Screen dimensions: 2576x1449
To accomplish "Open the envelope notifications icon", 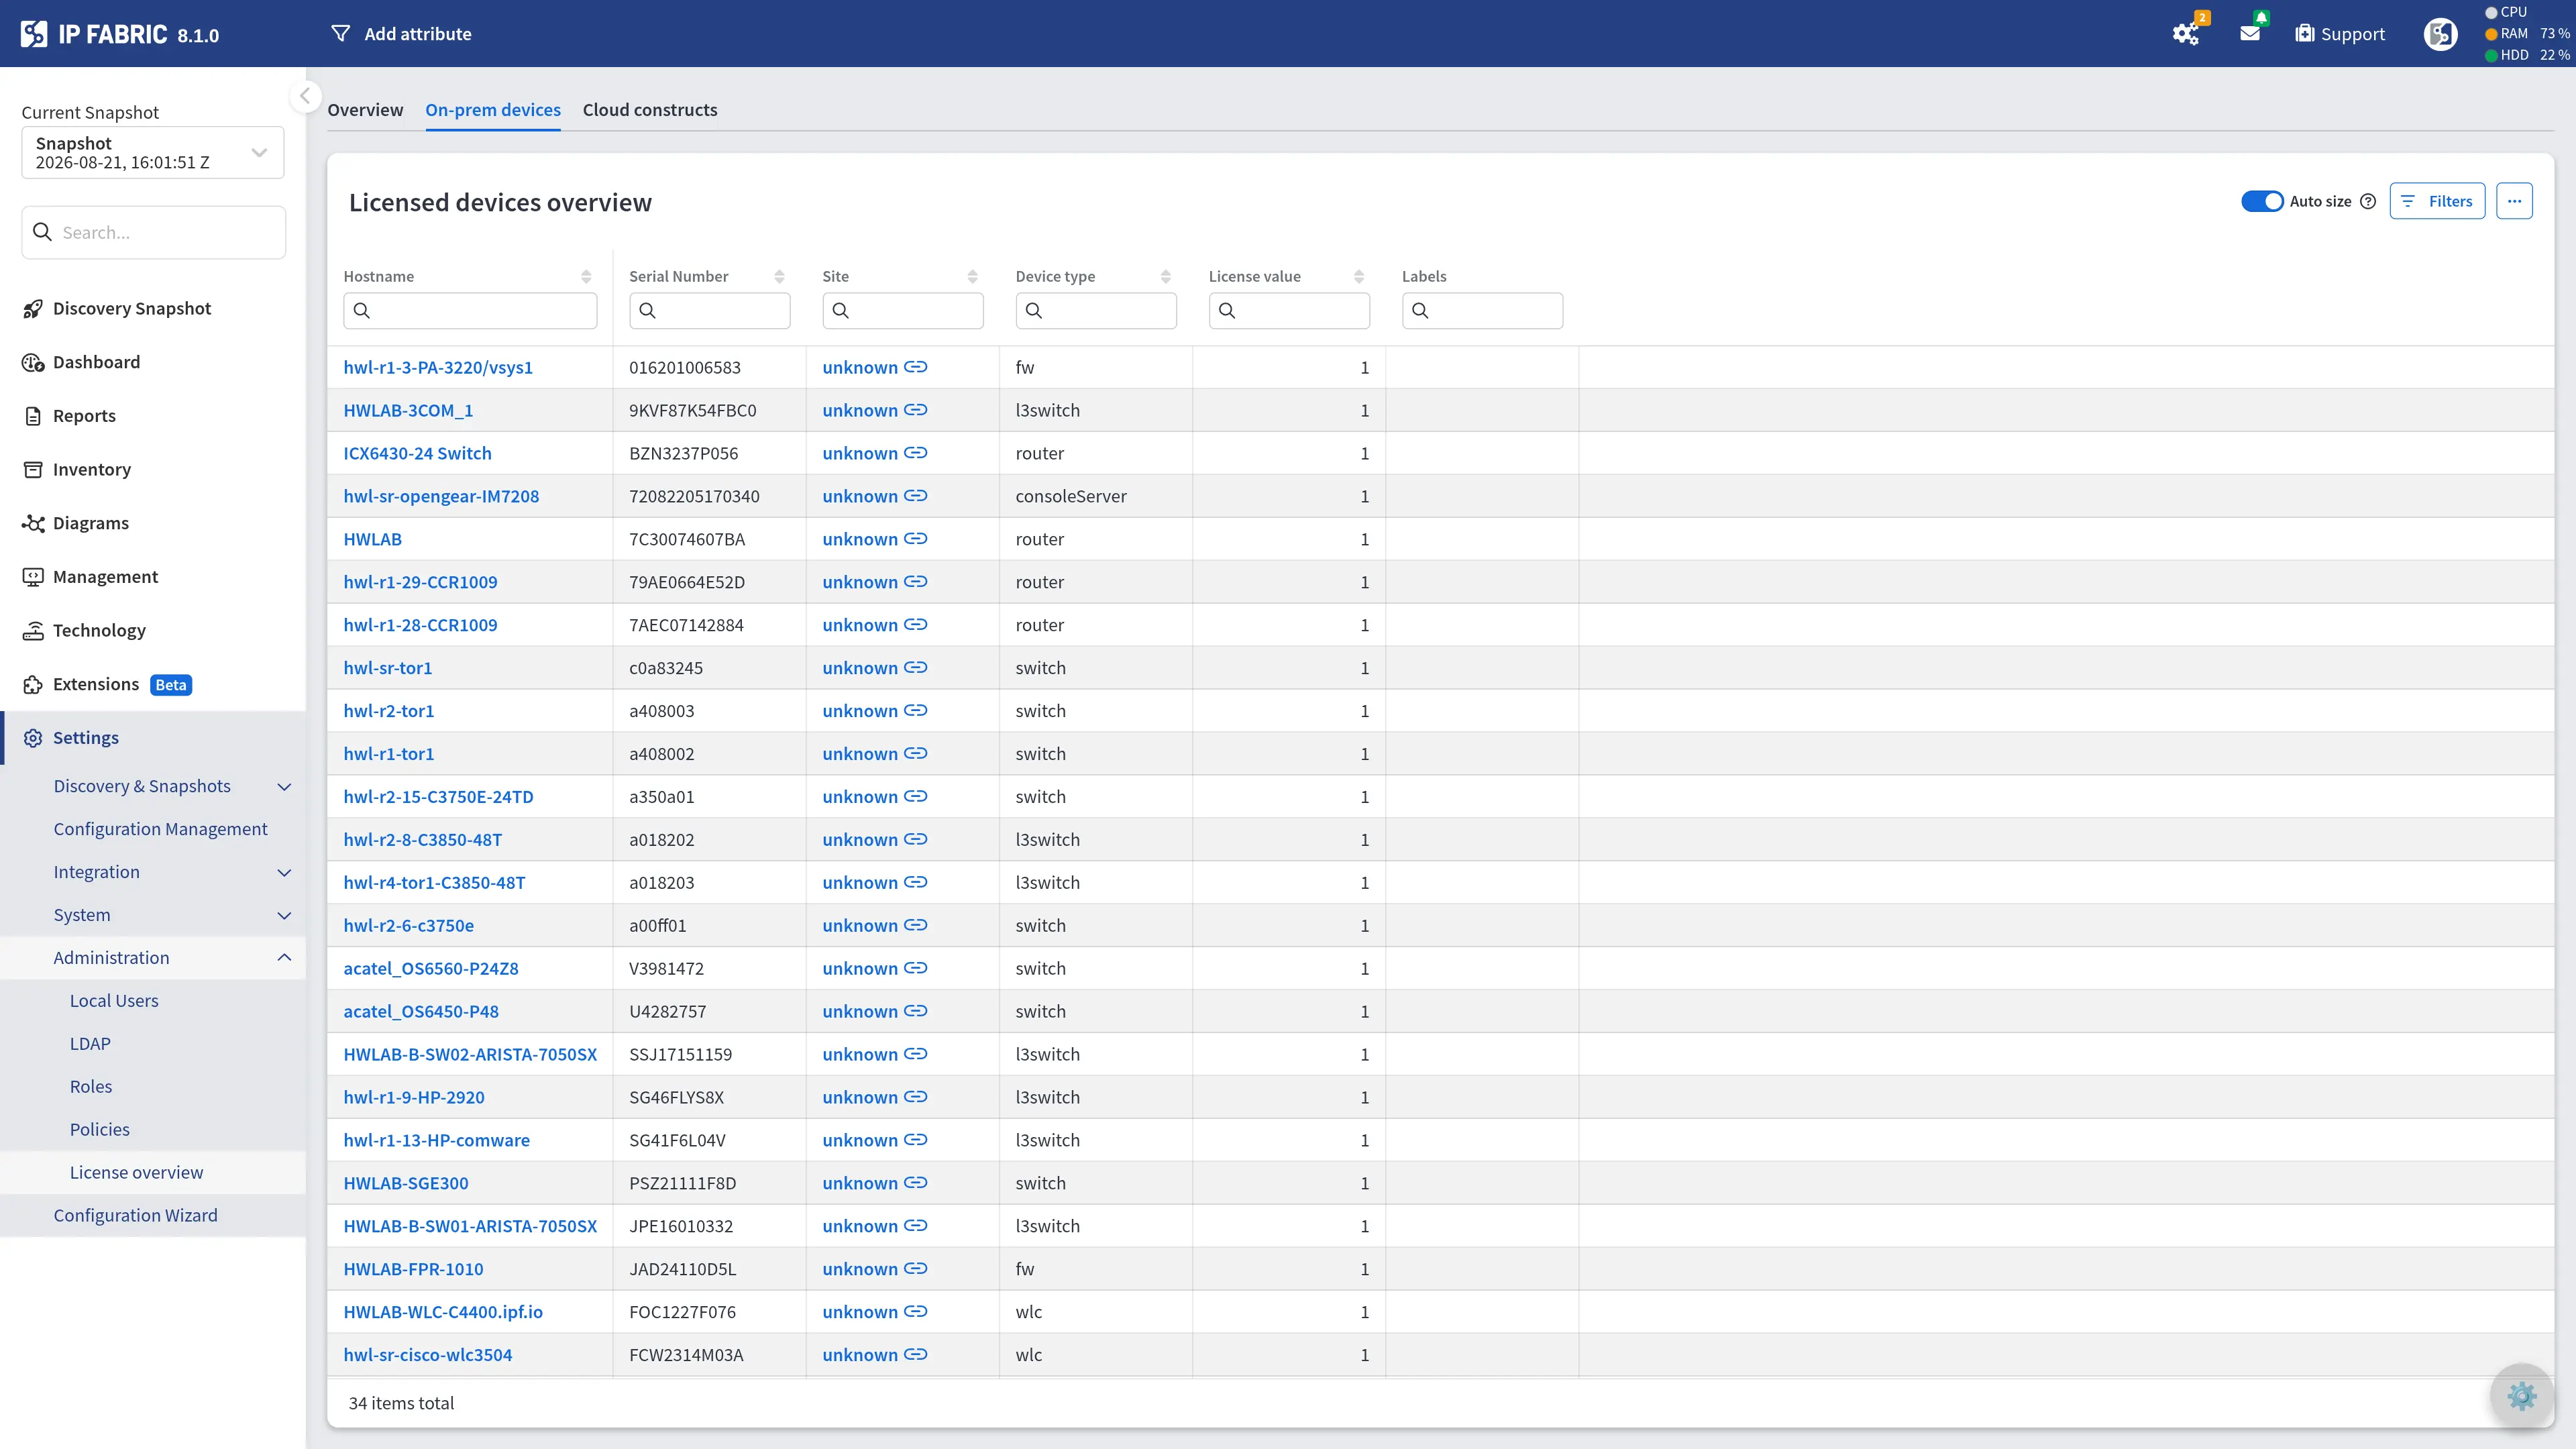I will 2250,33.
